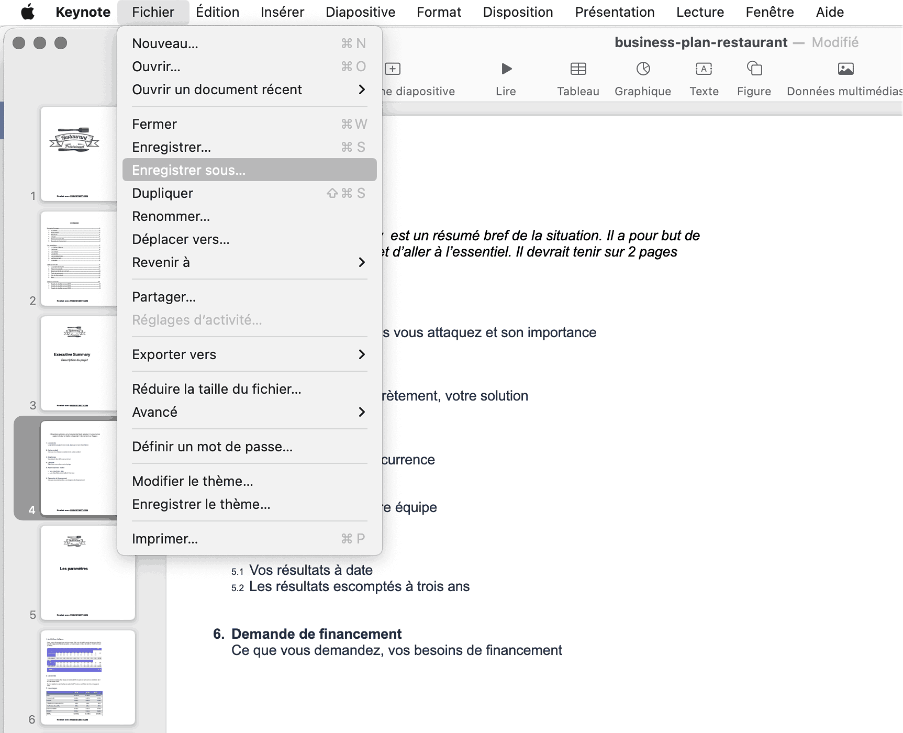Image resolution: width=903 pixels, height=733 pixels.
Task: Open the Aide menu
Action: click(x=830, y=12)
